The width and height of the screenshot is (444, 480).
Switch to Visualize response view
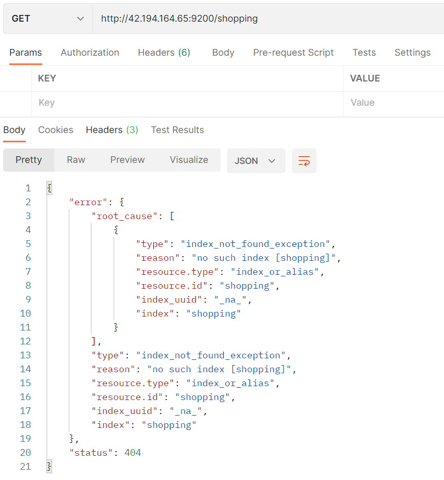(x=189, y=160)
